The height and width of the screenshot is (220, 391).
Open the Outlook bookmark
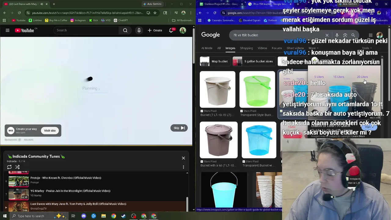pos(270,20)
